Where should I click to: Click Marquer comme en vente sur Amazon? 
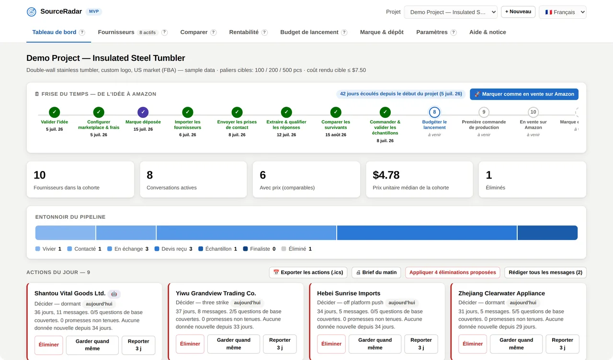524,94
